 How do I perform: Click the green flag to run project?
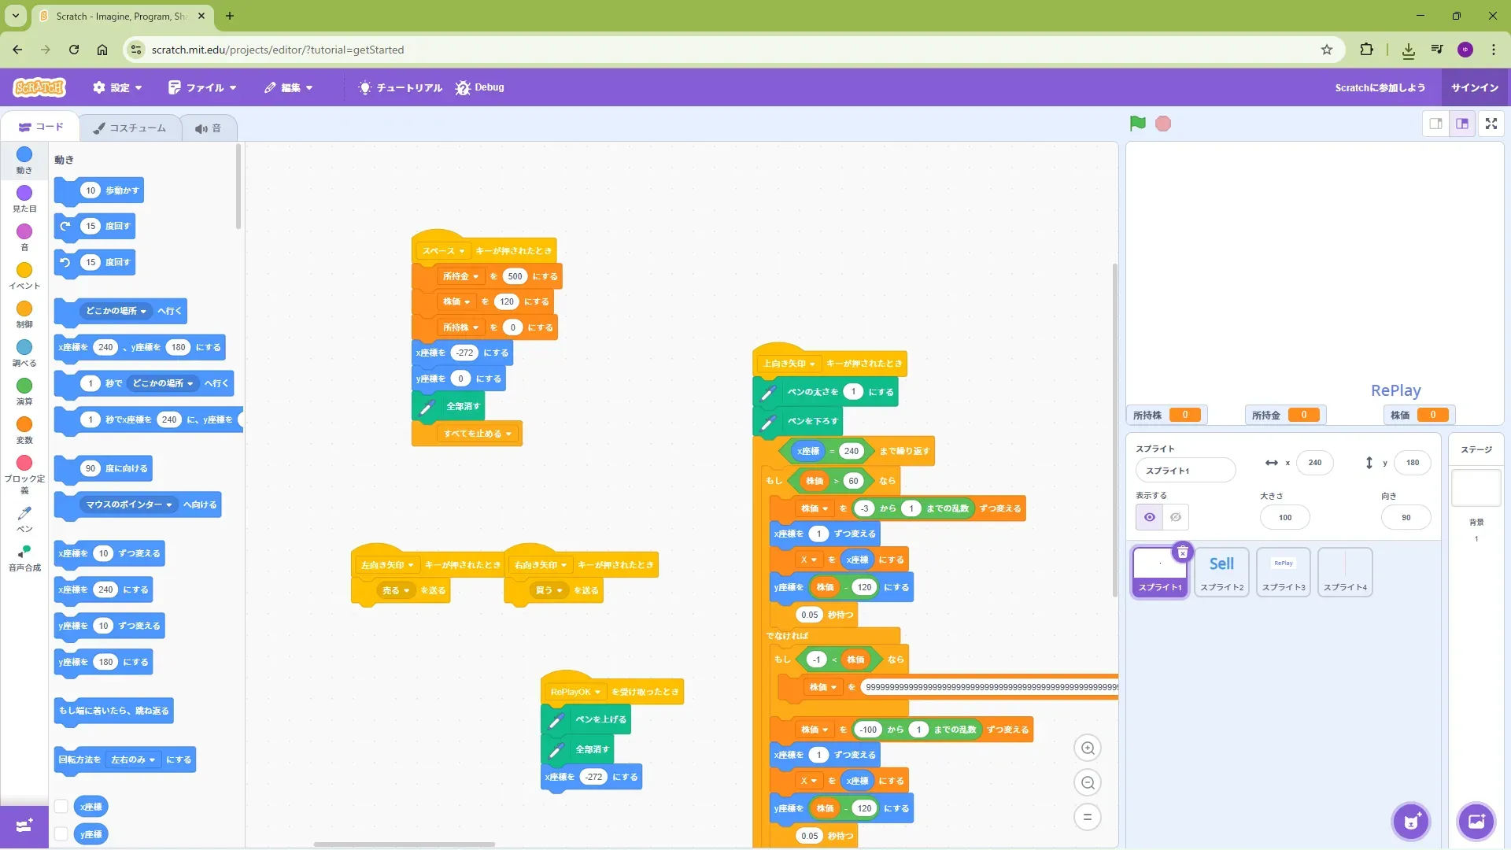[x=1137, y=124]
